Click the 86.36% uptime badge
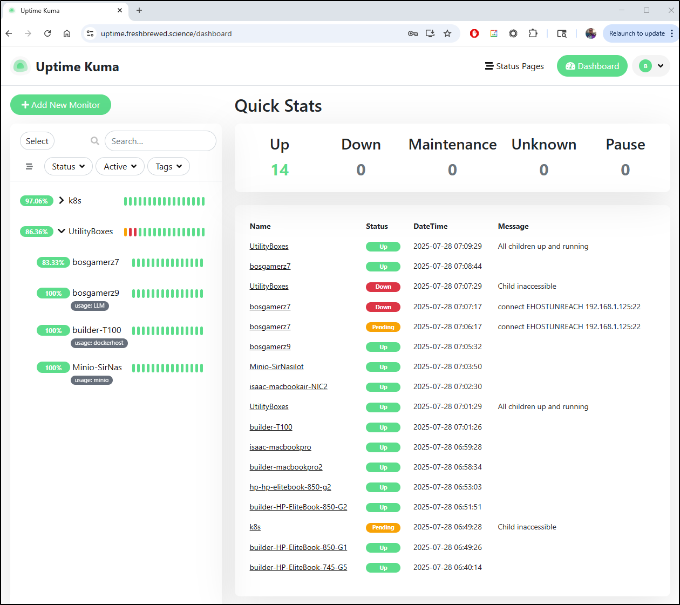This screenshot has width=680, height=605. tap(37, 232)
